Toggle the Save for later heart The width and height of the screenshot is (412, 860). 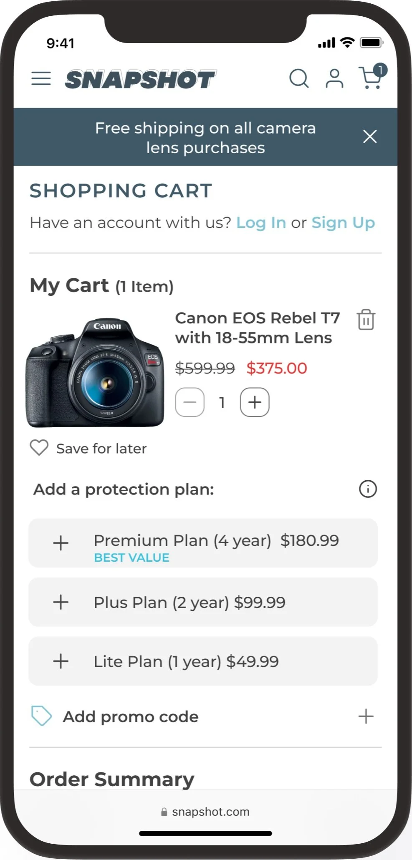39,448
